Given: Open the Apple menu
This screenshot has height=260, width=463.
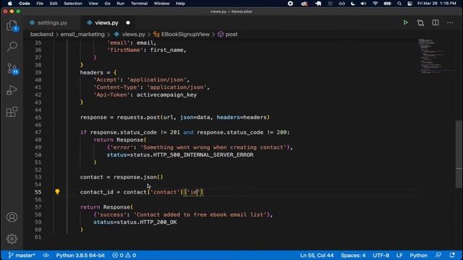Looking at the screenshot, I should tap(10, 4).
